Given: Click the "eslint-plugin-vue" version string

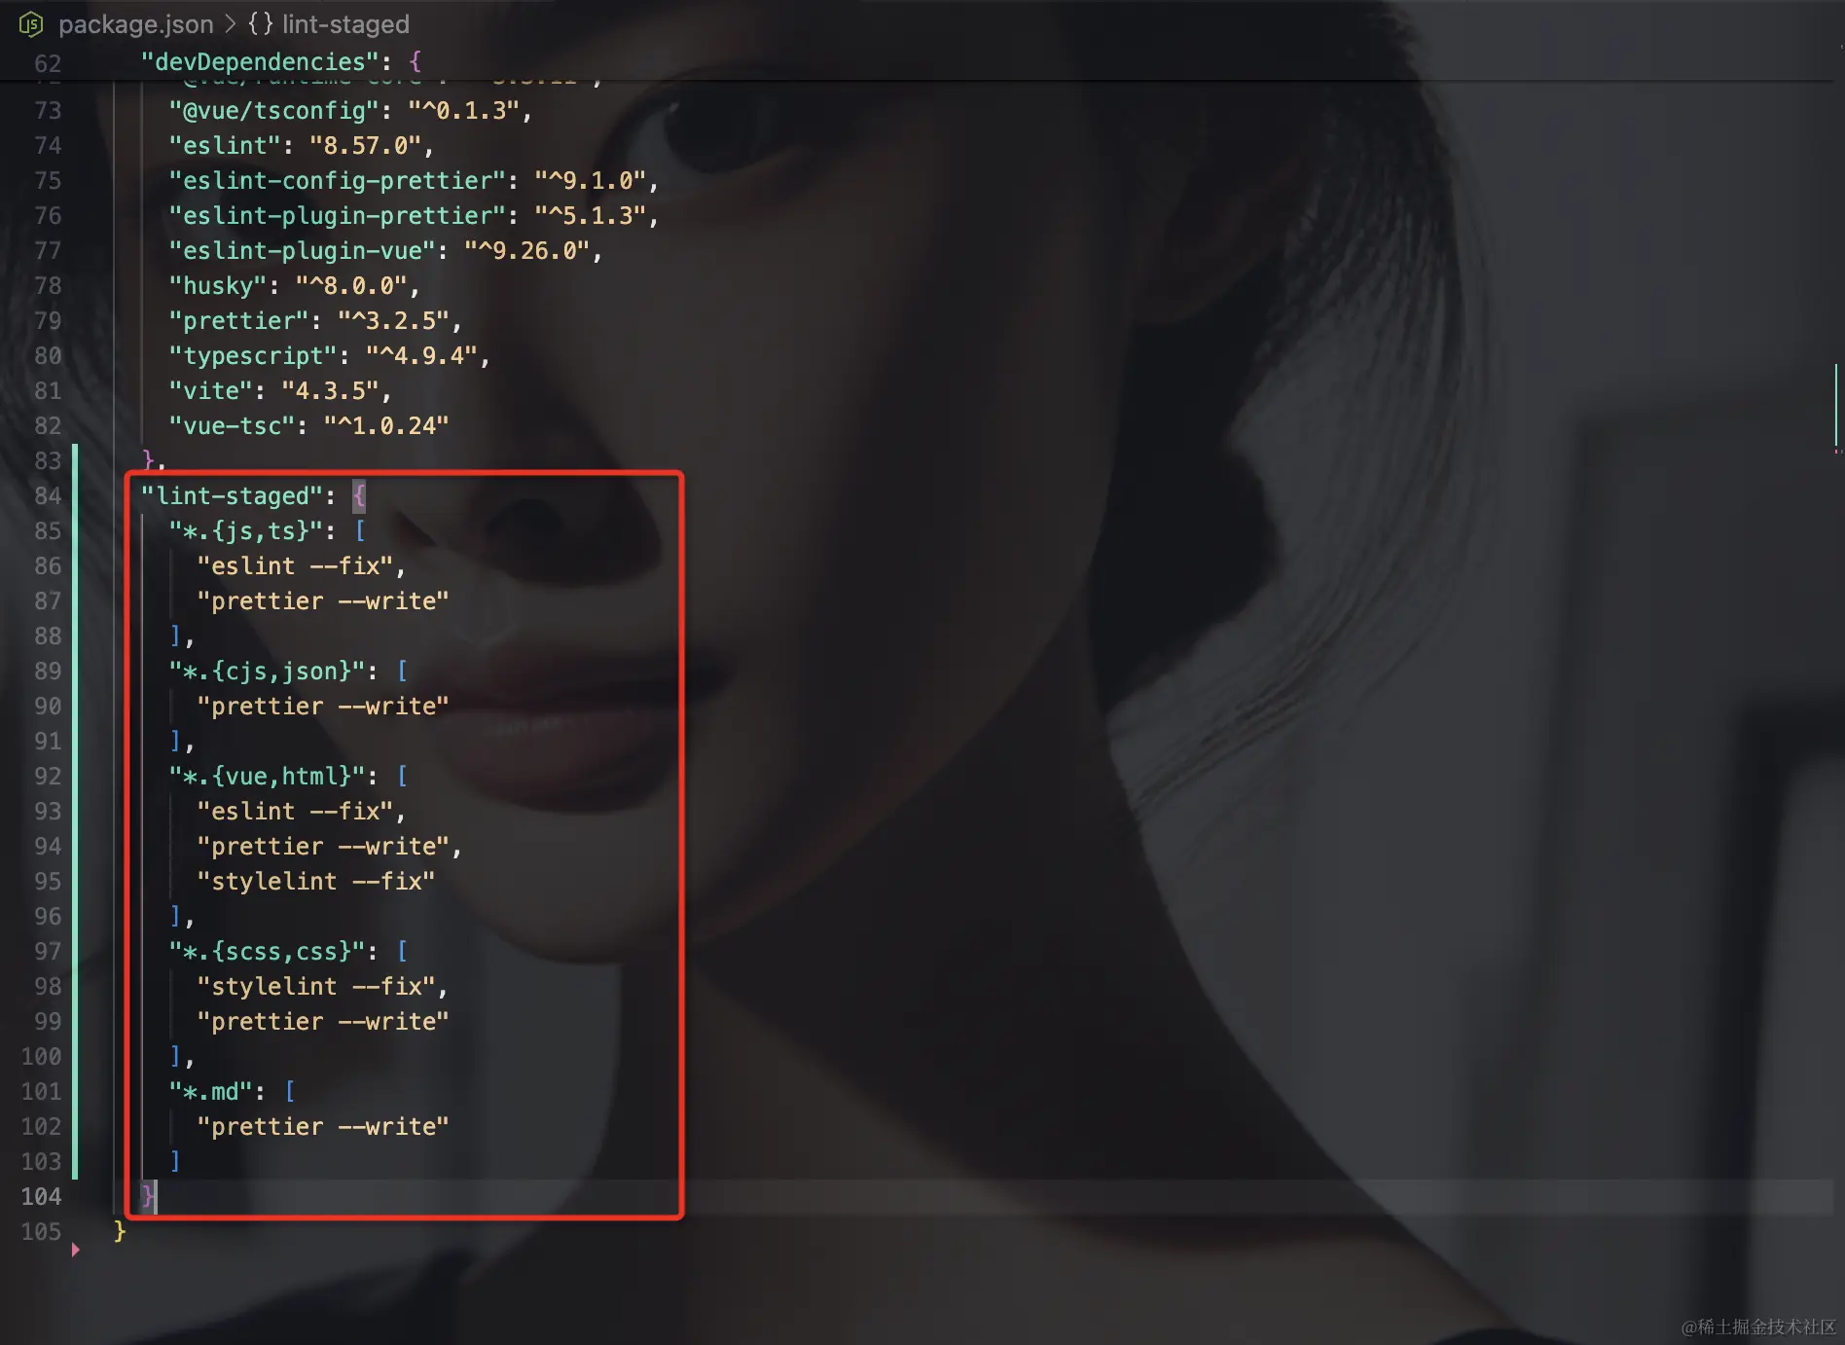Looking at the screenshot, I should pos(526,251).
